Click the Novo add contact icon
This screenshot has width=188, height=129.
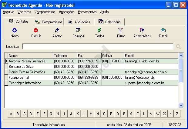[15, 30]
